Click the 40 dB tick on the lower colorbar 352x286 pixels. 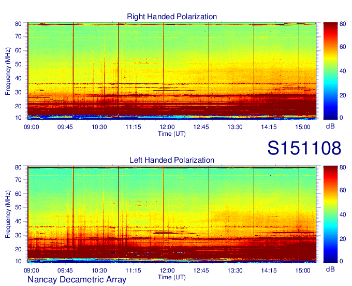click(343, 214)
